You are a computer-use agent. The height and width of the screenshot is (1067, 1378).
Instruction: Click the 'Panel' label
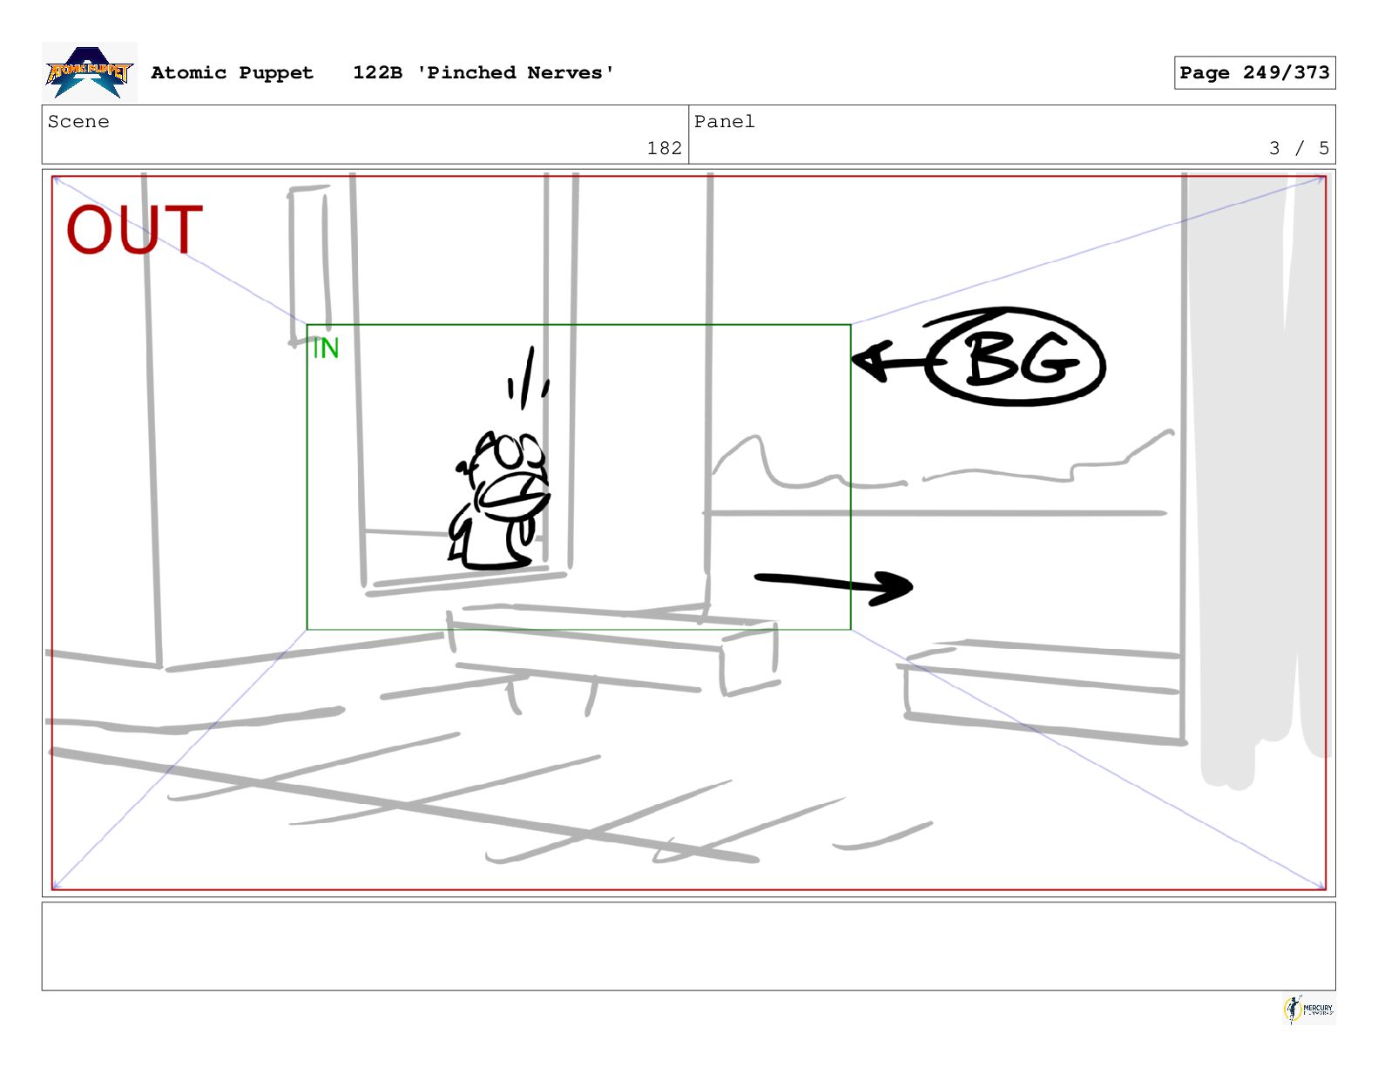tap(724, 121)
